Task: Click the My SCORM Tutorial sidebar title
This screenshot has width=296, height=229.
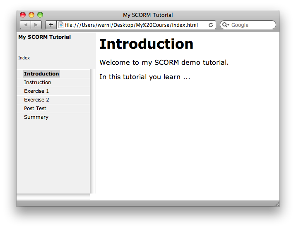Action: tap(44, 37)
